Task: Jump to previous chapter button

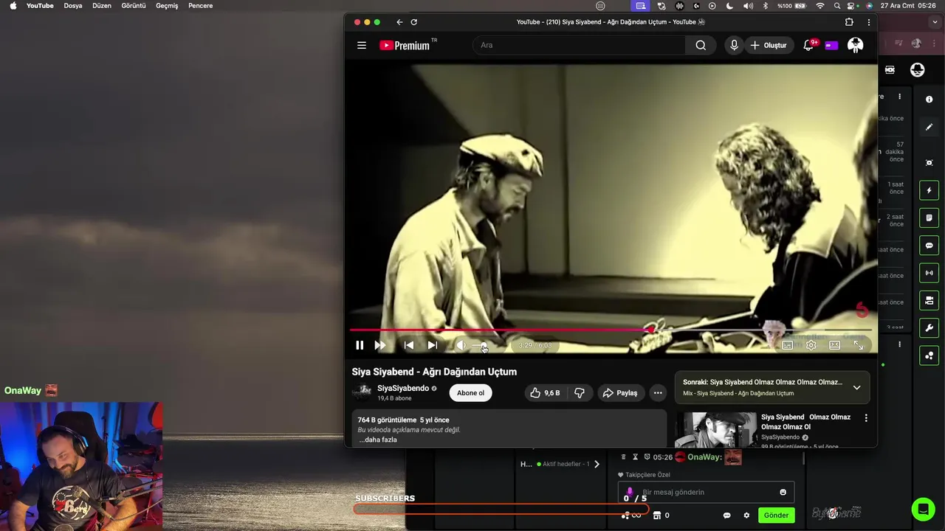Action: point(408,345)
